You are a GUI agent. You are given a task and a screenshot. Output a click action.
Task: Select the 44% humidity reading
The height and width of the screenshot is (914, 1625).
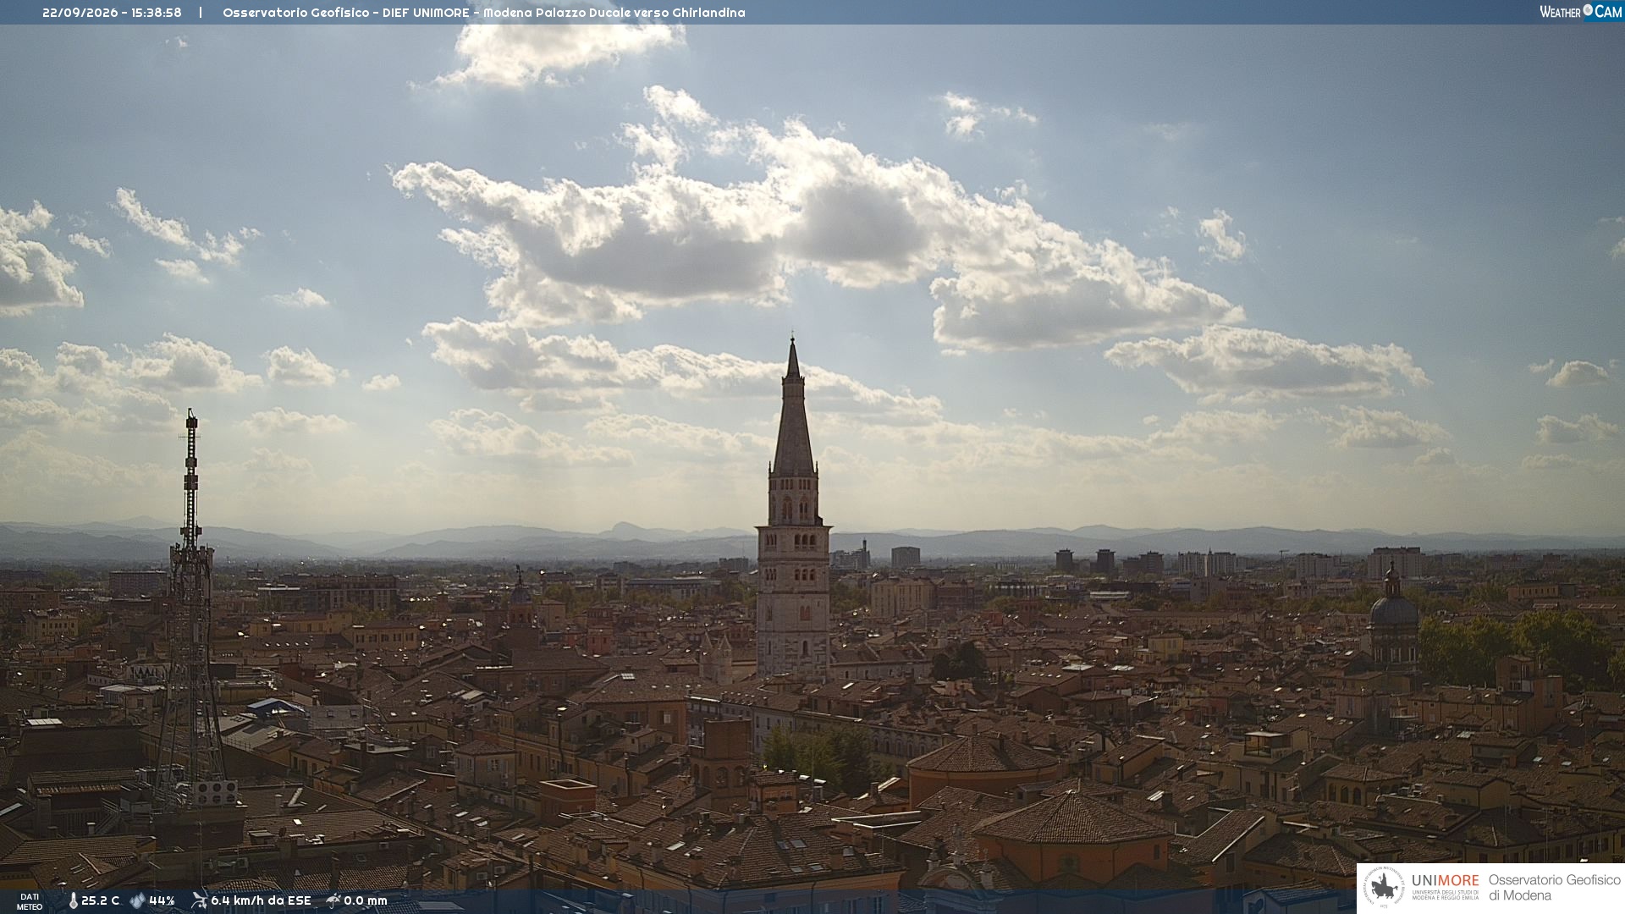(162, 900)
